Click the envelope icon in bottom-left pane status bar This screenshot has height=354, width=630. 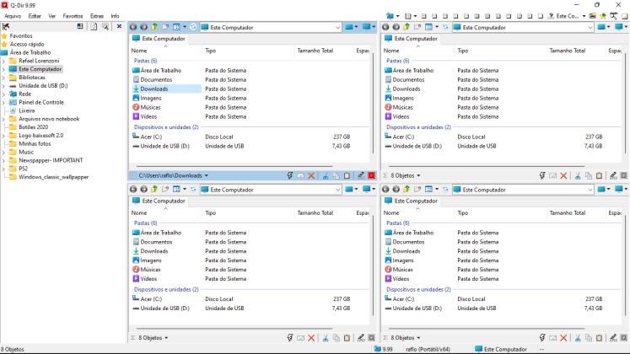click(x=300, y=338)
